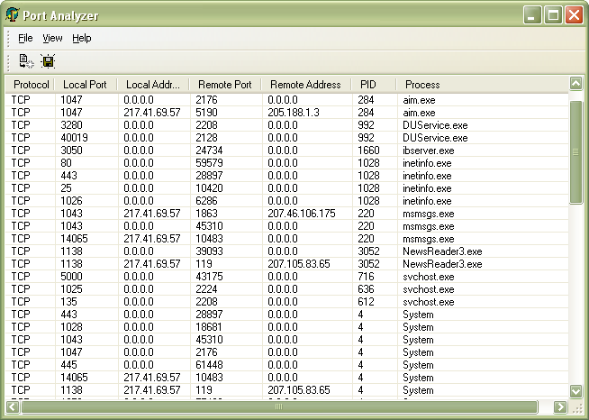Click the Remote Address column header
589x420 pixels.
point(306,85)
